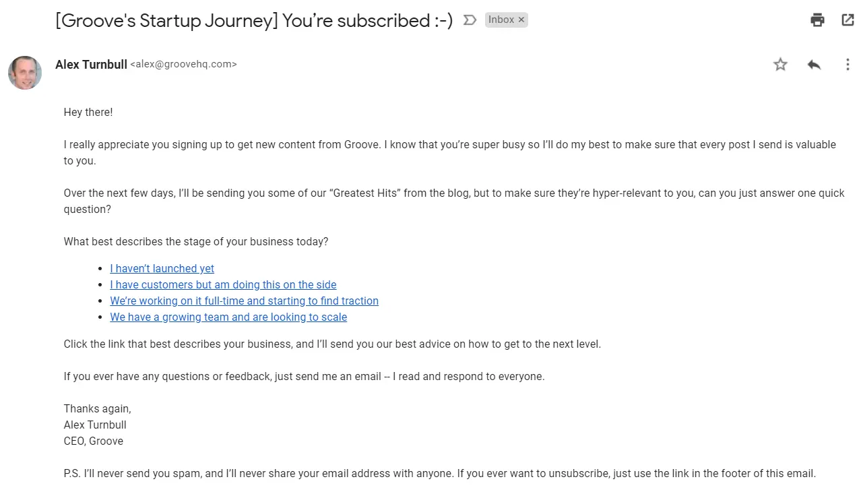Click the Inbox label tag
Screen dimensions: 859x496
pos(501,20)
